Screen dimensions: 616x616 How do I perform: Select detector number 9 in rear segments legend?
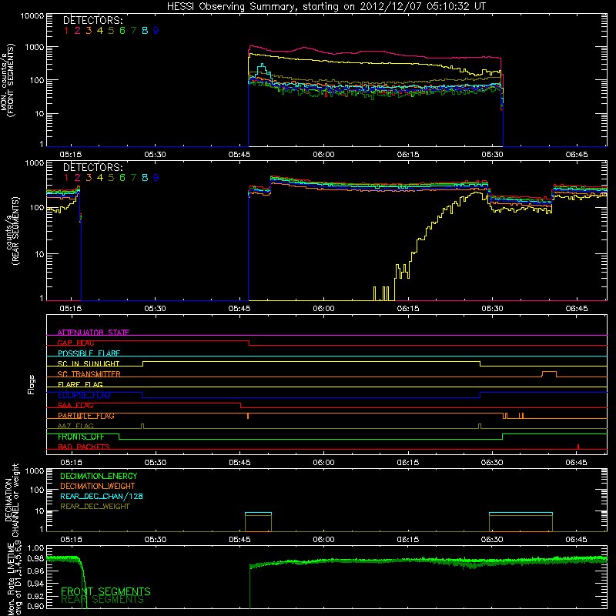tap(156, 178)
